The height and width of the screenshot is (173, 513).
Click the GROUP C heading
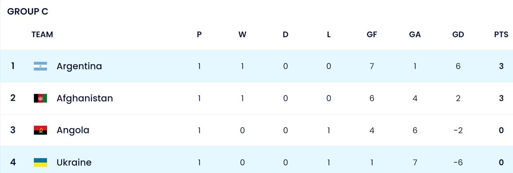[28, 12]
